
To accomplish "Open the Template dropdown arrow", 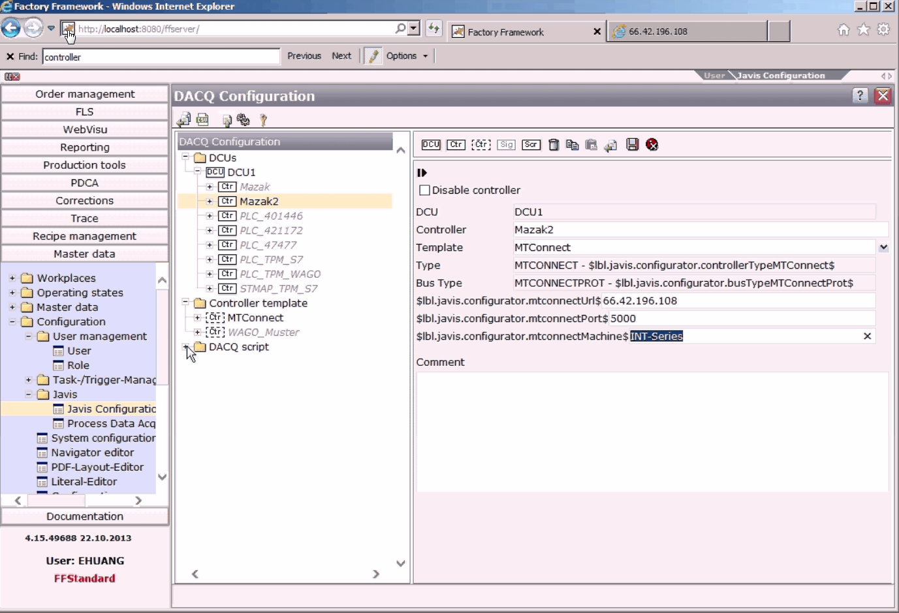I will pos(883,248).
